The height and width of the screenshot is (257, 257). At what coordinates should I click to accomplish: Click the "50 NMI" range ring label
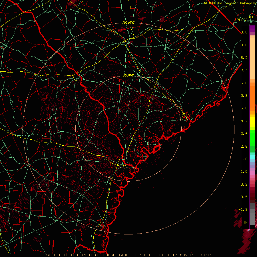click(x=128, y=75)
